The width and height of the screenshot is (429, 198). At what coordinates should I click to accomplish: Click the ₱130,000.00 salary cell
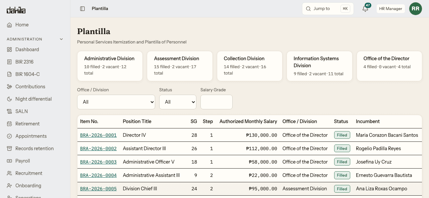261,135
